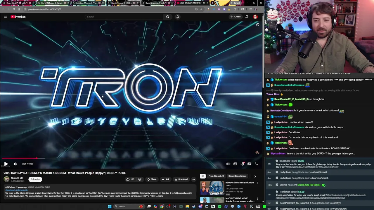Open the YouTube account avatar menu
Screen dimensions: 374x210
click(255, 17)
